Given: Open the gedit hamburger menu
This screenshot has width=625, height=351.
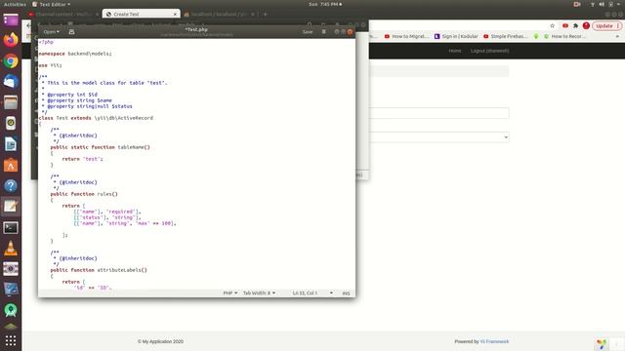Looking at the screenshot, I should click(323, 32).
